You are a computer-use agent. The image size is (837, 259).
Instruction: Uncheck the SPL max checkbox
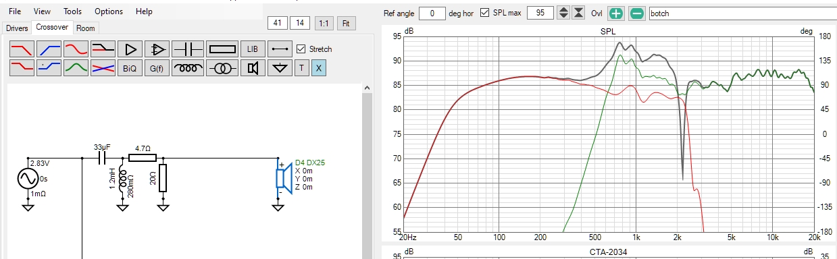484,13
